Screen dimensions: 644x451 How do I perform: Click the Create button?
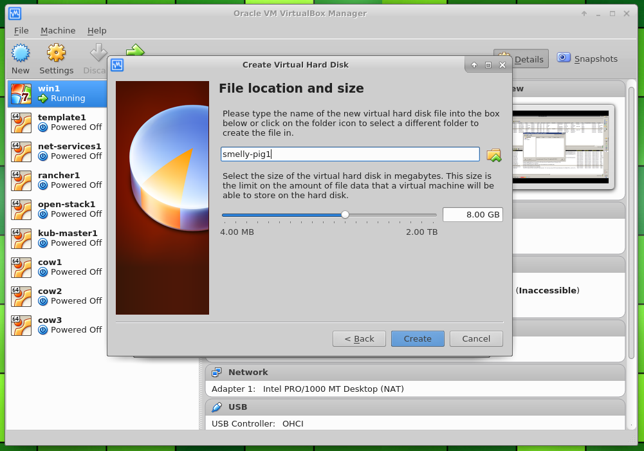click(x=418, y=339)
